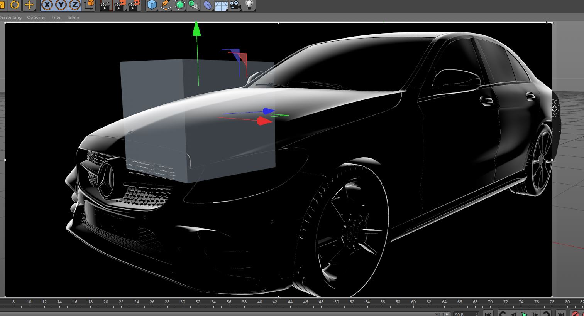Image resolution: width=584 pixels, height=316 pixels.
Task: Toggle X axis lock
Action: click(x=47, y=5)
